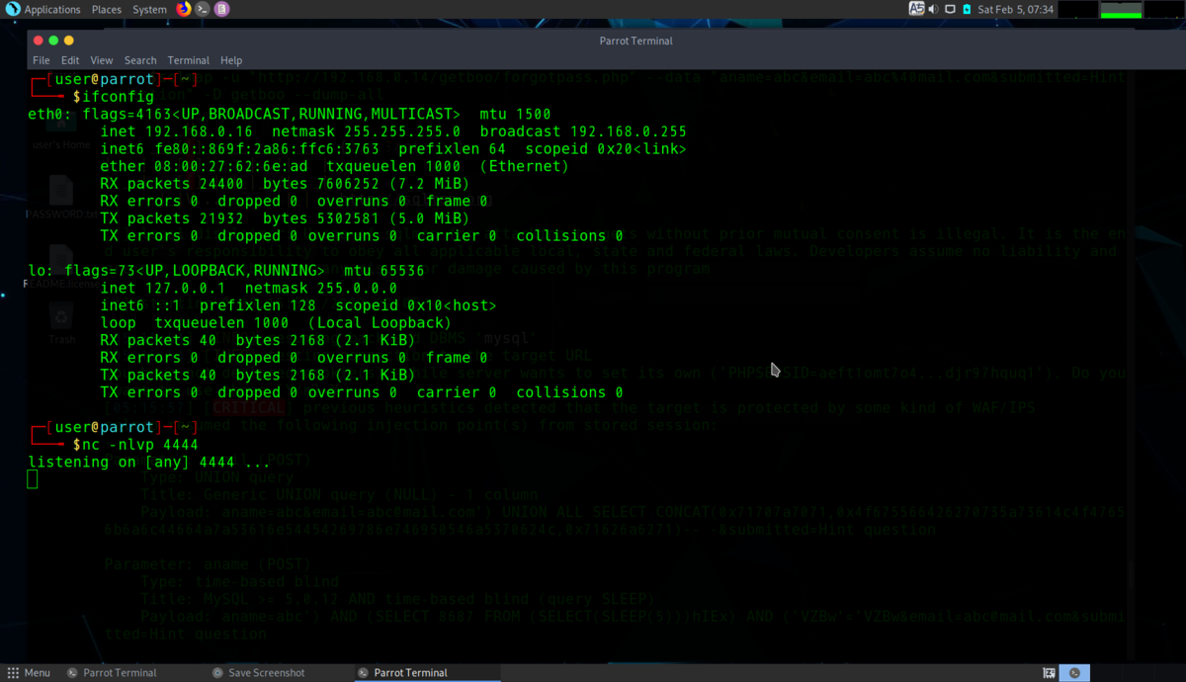Launch Firefox from the top panel
Viewport: 1186px width, 682px height.
click(184, 9)
